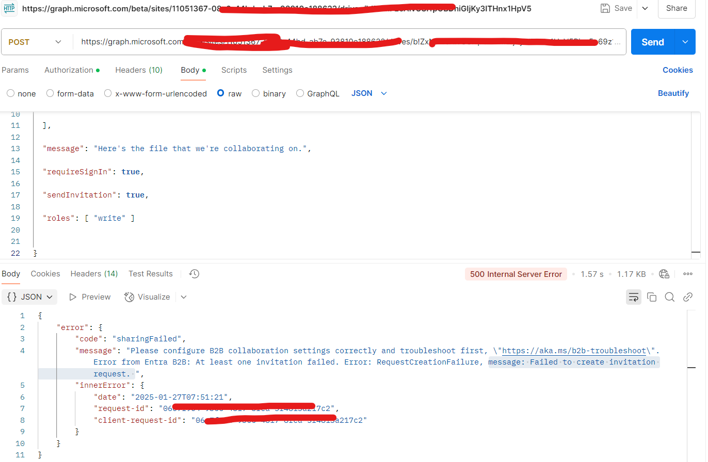This screenshot has height=462, width=708.
Task: Open the Authorization tab
Action: click(x=69, y=70)
